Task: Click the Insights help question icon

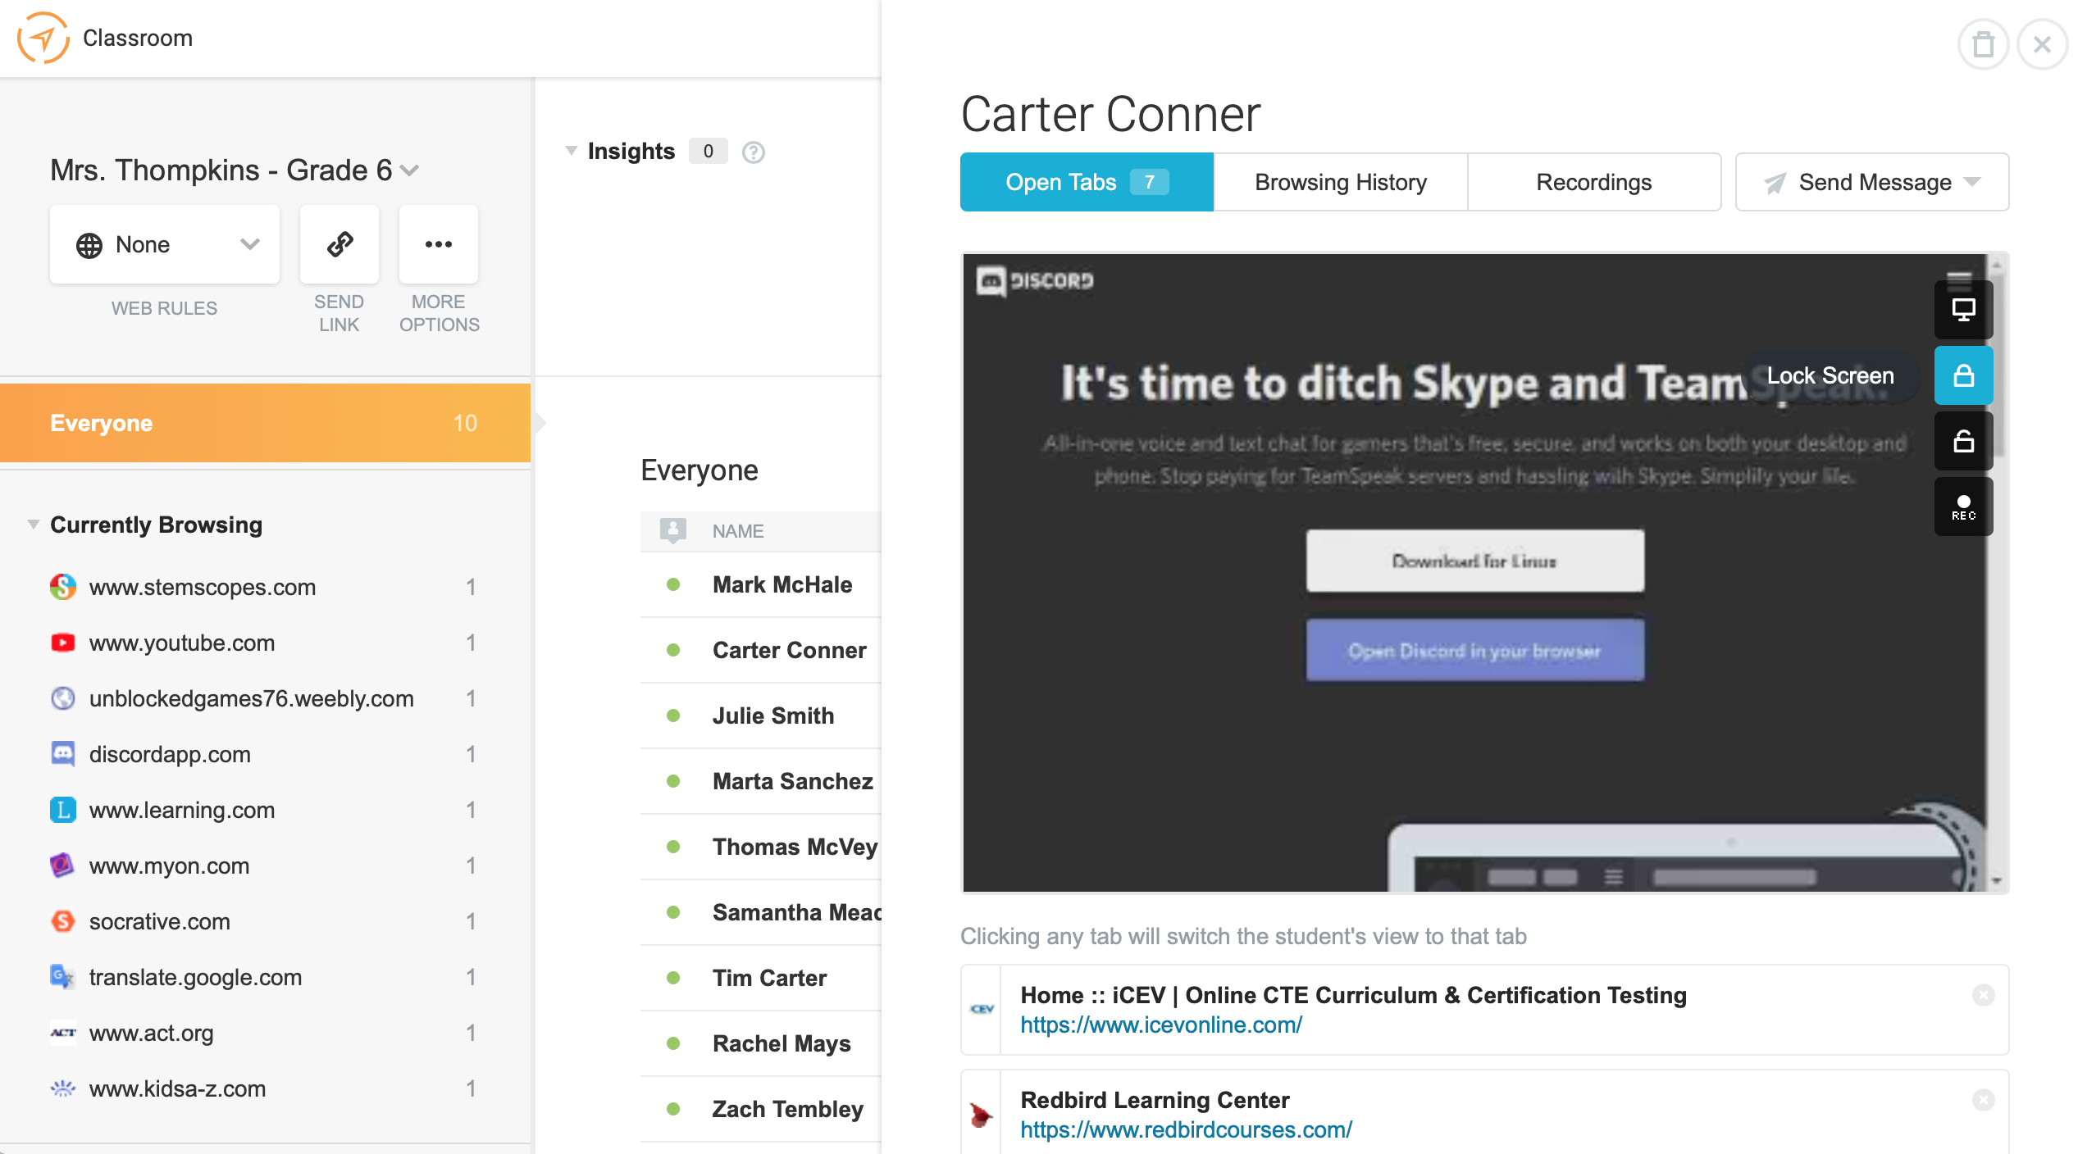Action: [753, 152]
